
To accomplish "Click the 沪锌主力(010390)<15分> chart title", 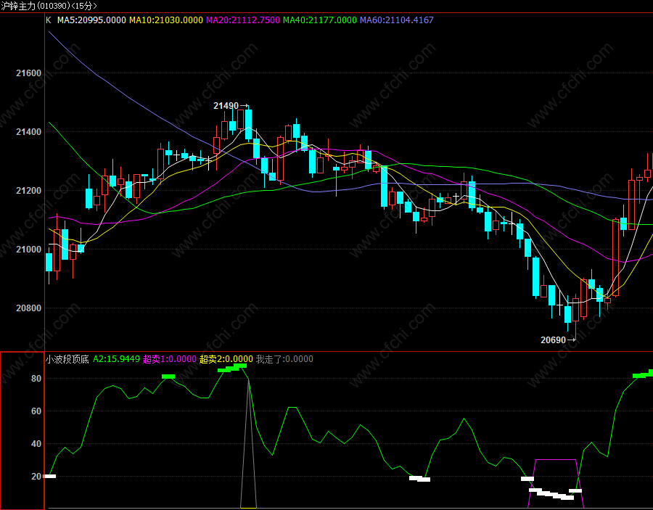I will point(49,6).
